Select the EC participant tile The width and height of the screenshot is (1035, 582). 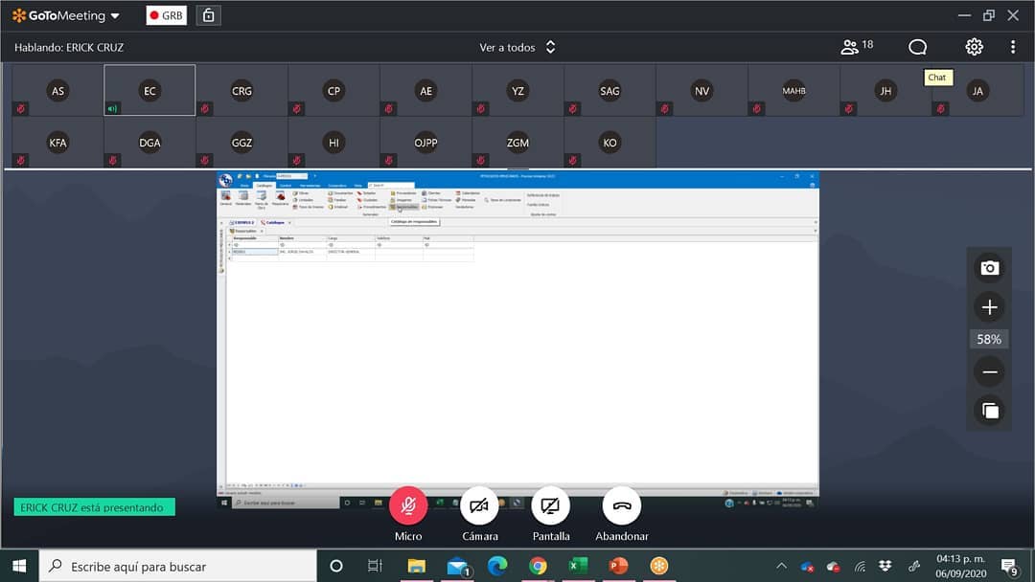click(149, 90)
